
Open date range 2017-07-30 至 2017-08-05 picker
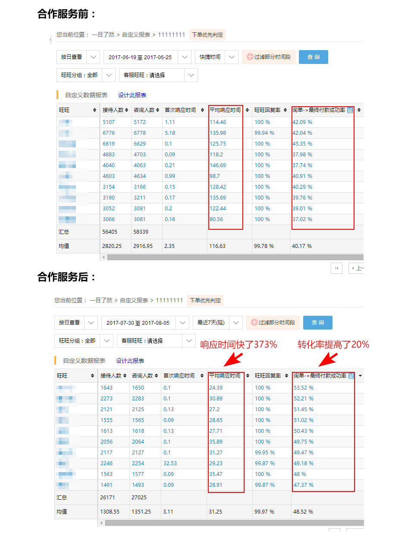145,323
